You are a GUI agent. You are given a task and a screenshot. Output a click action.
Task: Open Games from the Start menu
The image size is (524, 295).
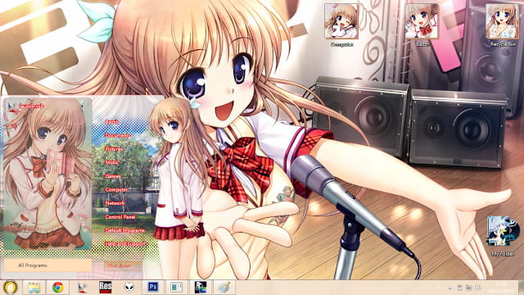[113, 176]
